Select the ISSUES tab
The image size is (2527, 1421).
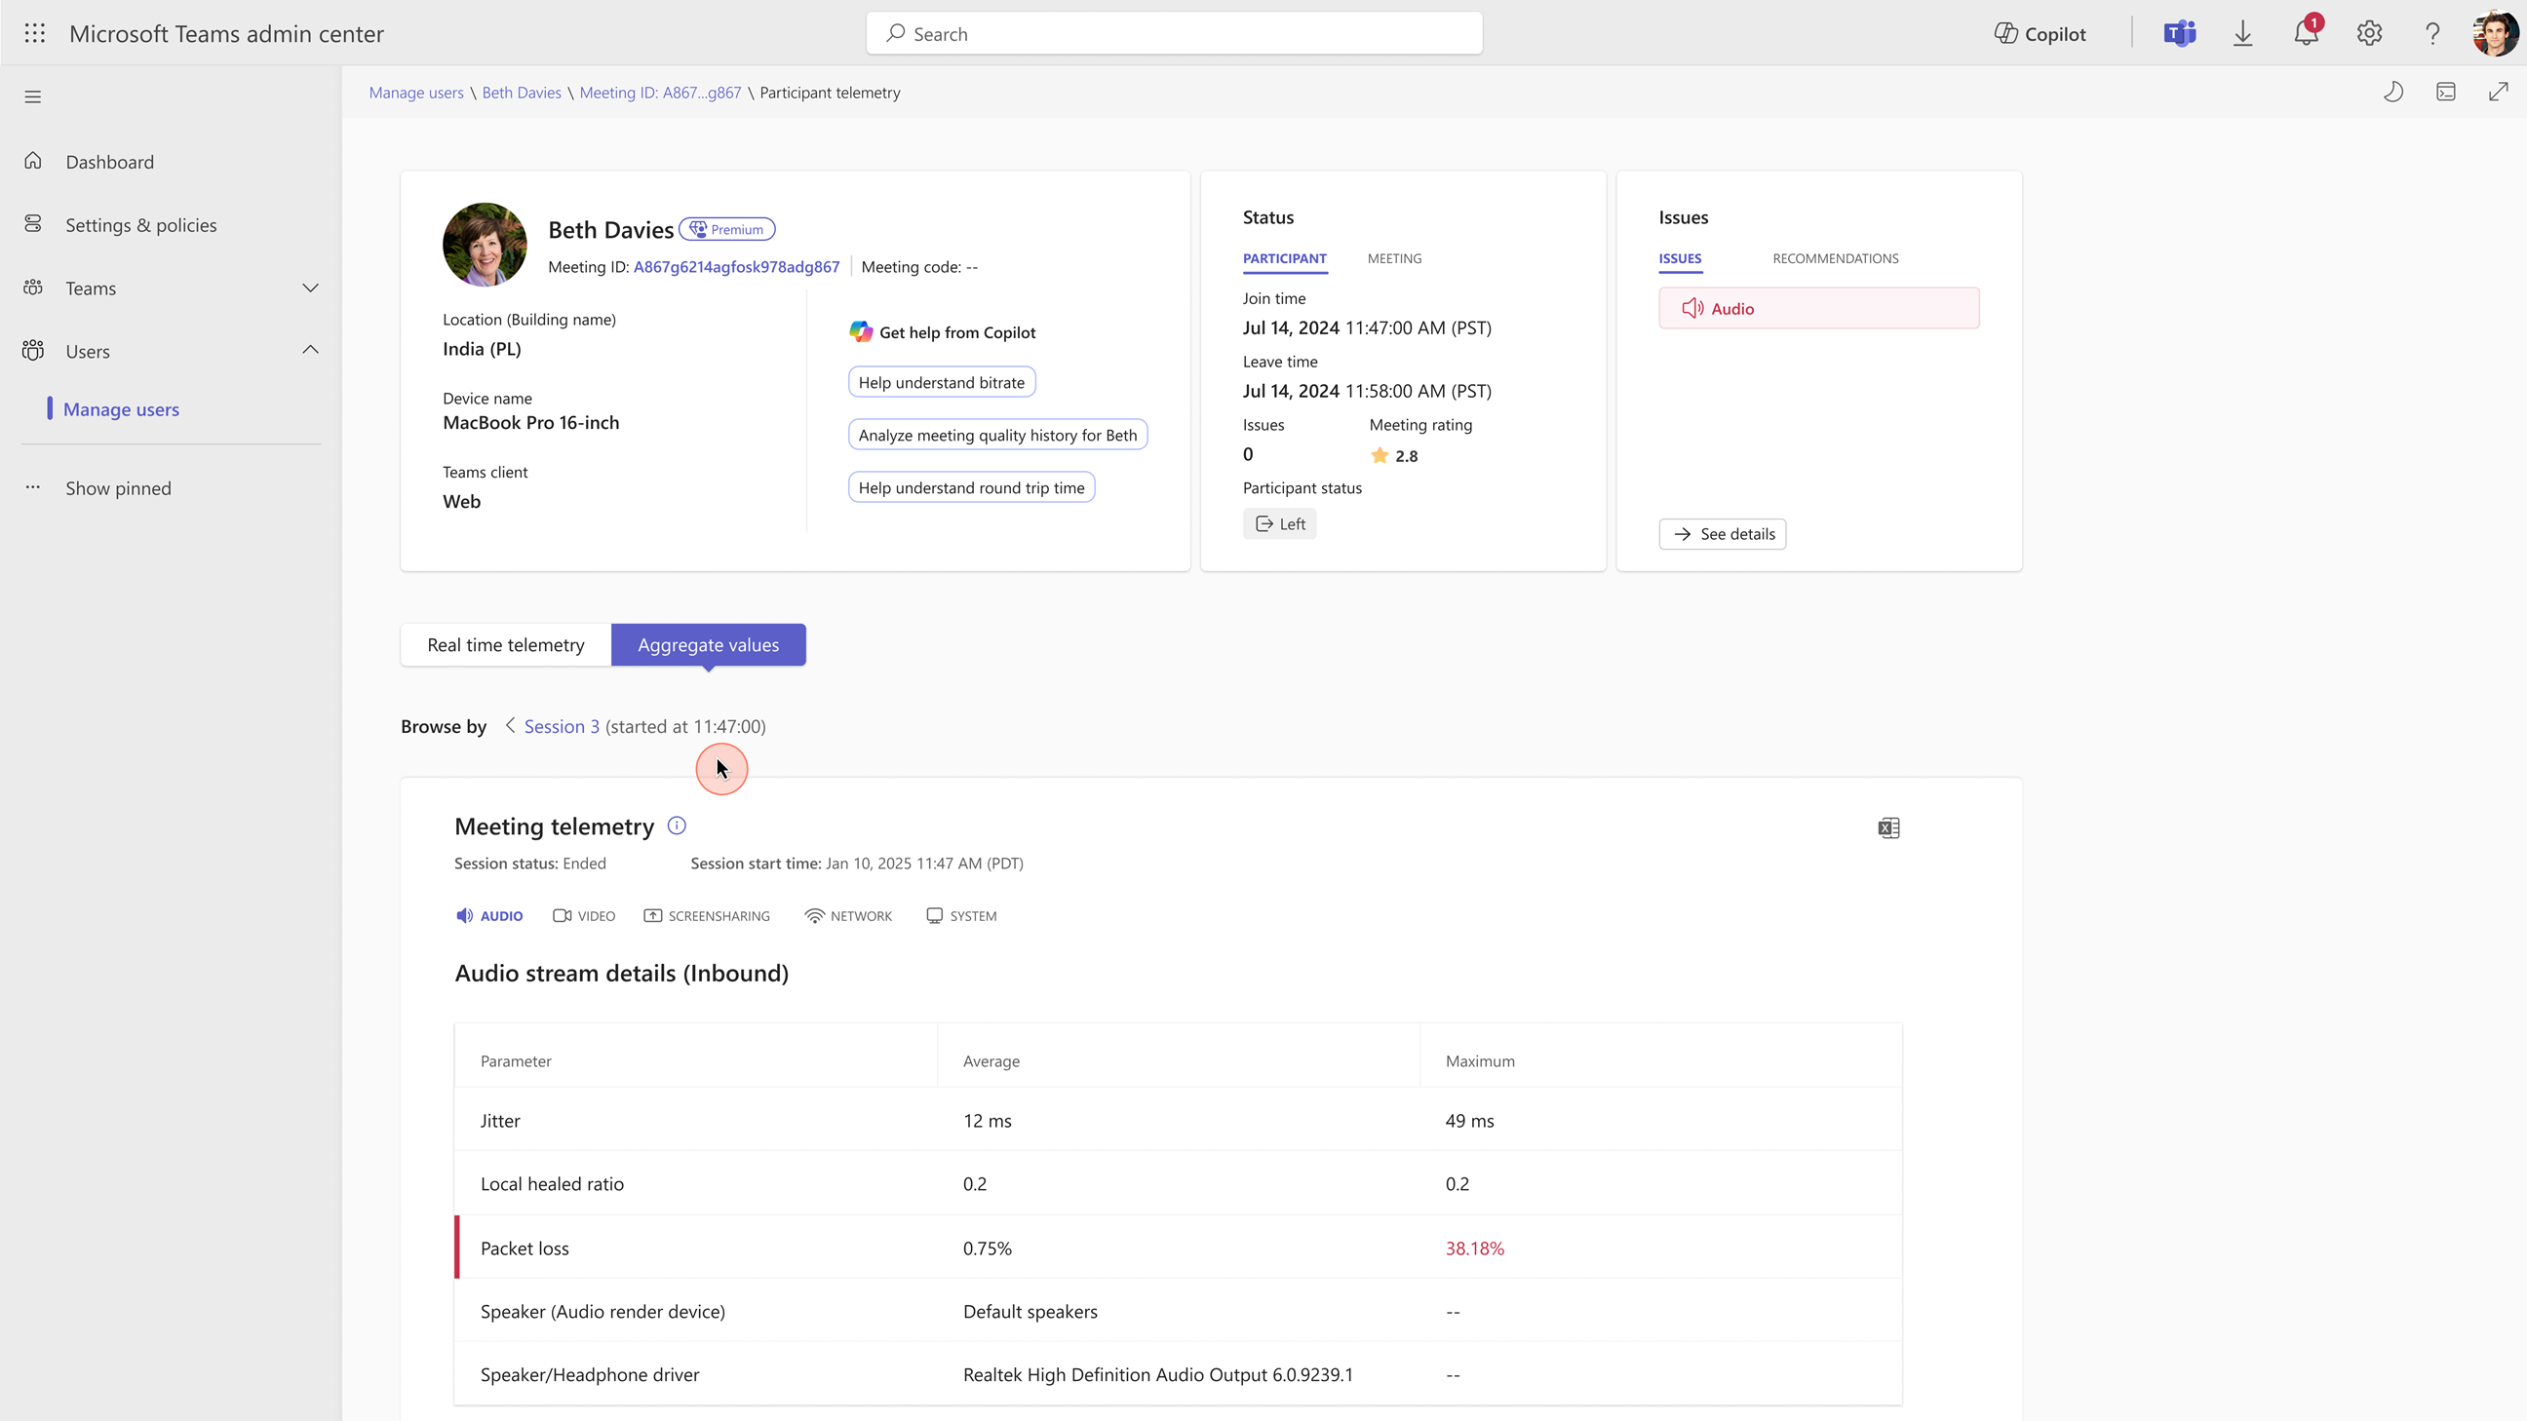(1681, 259)
